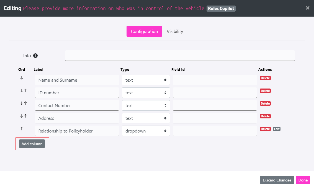Image resolution: width=314 pixels, height=187 pixels.
Task: Switch to the Visibility tab
Action: coord(175,31)
